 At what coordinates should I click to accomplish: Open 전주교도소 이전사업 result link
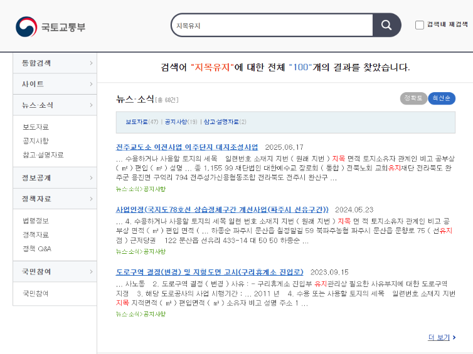pos(187,147)
